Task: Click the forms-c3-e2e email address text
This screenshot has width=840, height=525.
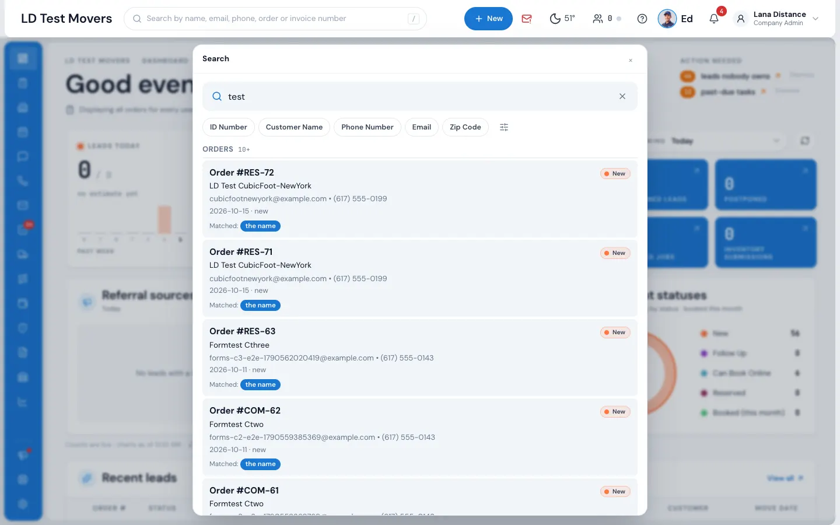Action: [292, 358]
